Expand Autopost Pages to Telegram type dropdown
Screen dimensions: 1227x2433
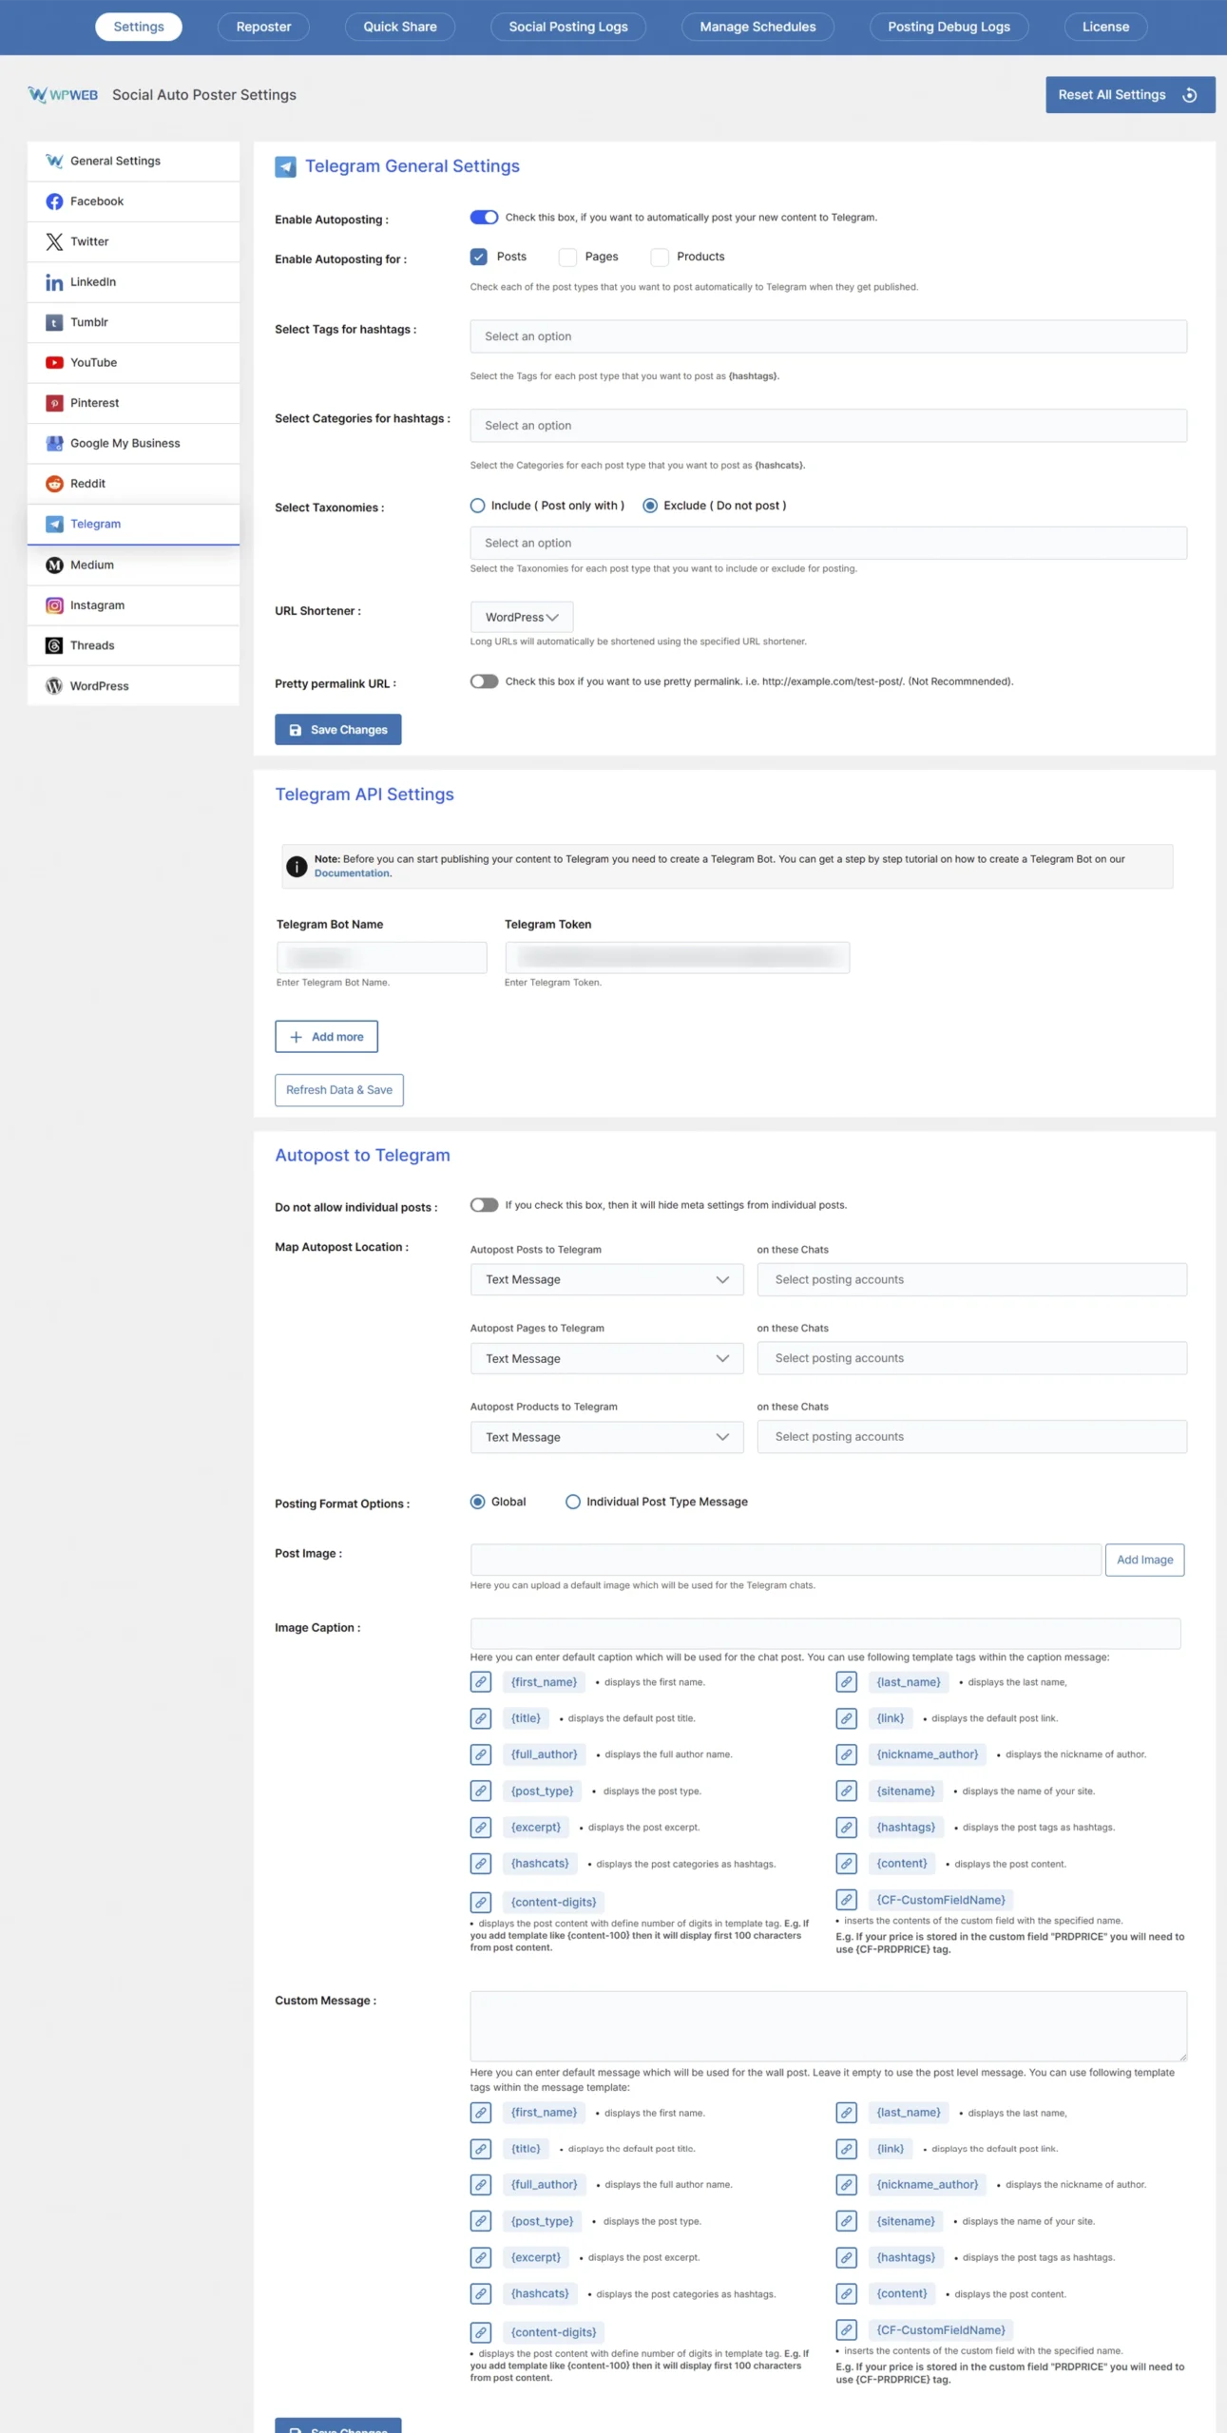click(x=606, y=1358)
